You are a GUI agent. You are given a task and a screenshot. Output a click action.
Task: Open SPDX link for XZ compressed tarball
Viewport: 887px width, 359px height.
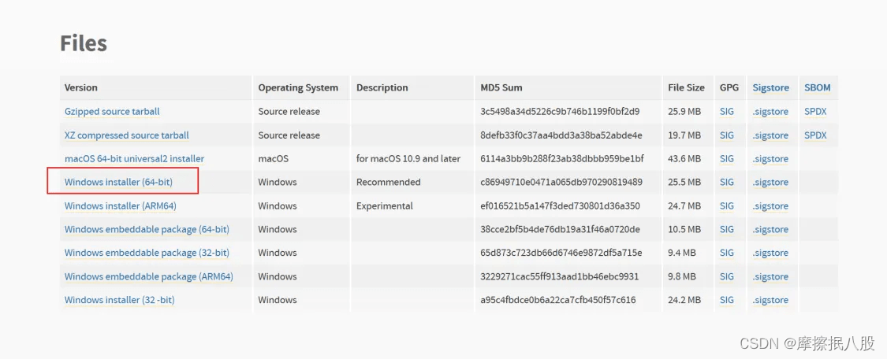(815, 135)
